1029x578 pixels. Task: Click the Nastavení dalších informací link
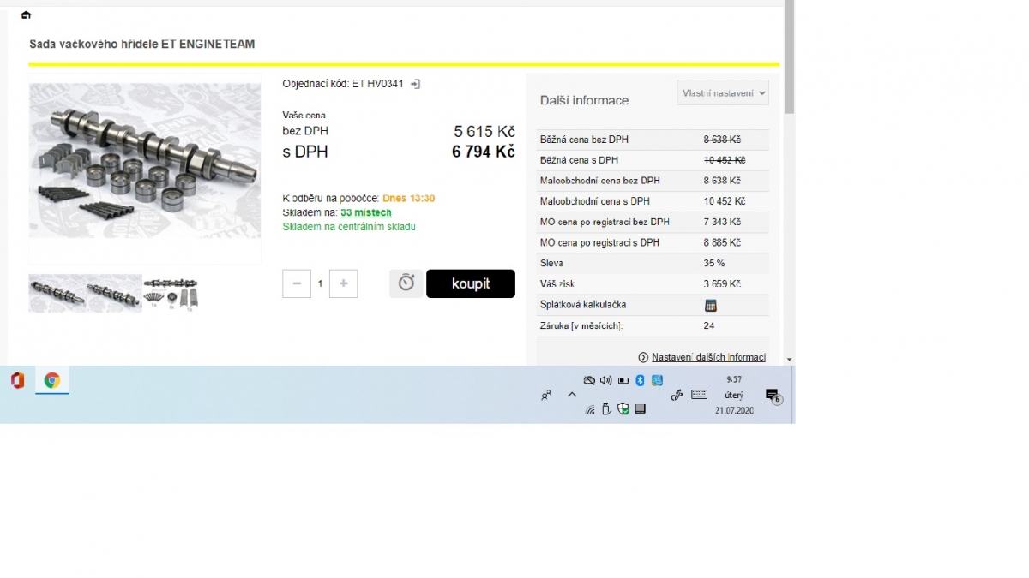(x=708, y=357)
